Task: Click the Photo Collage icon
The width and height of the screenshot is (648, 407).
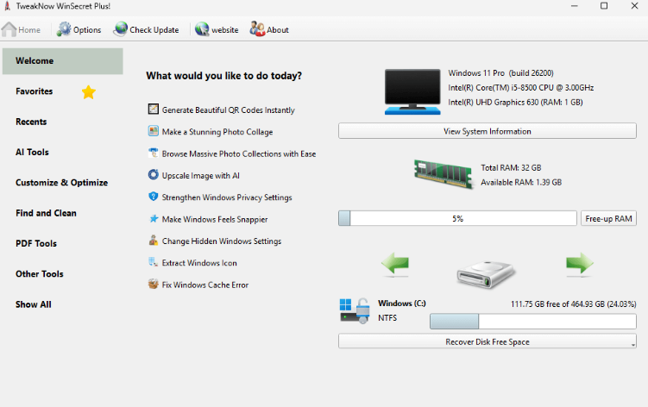Action: (154, 131)
